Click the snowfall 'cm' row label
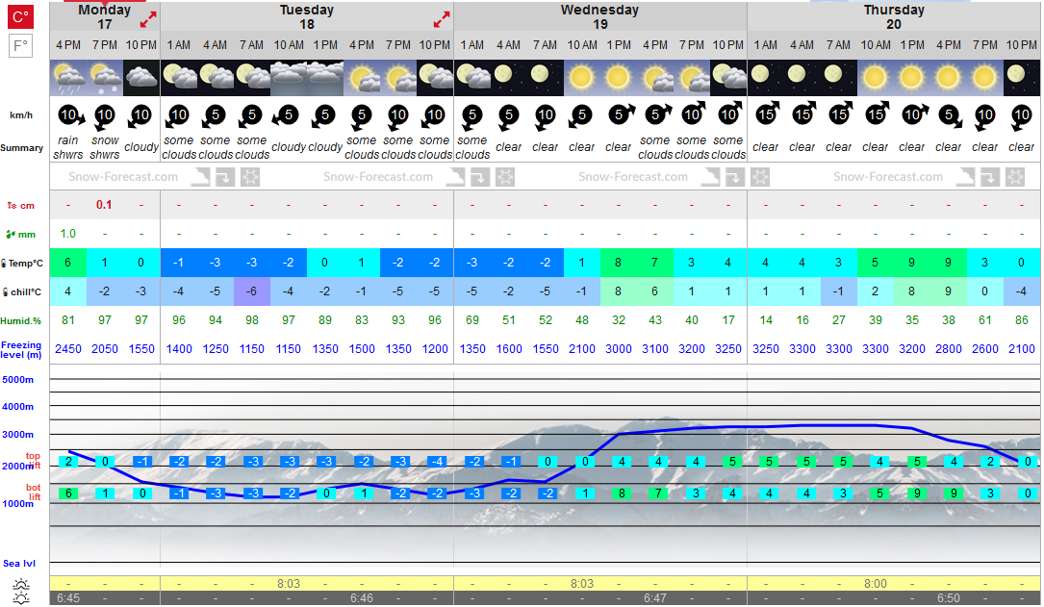 coord(20,206)
